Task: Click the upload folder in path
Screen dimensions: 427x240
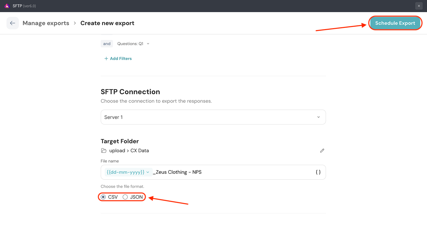Action: point(117,151)
